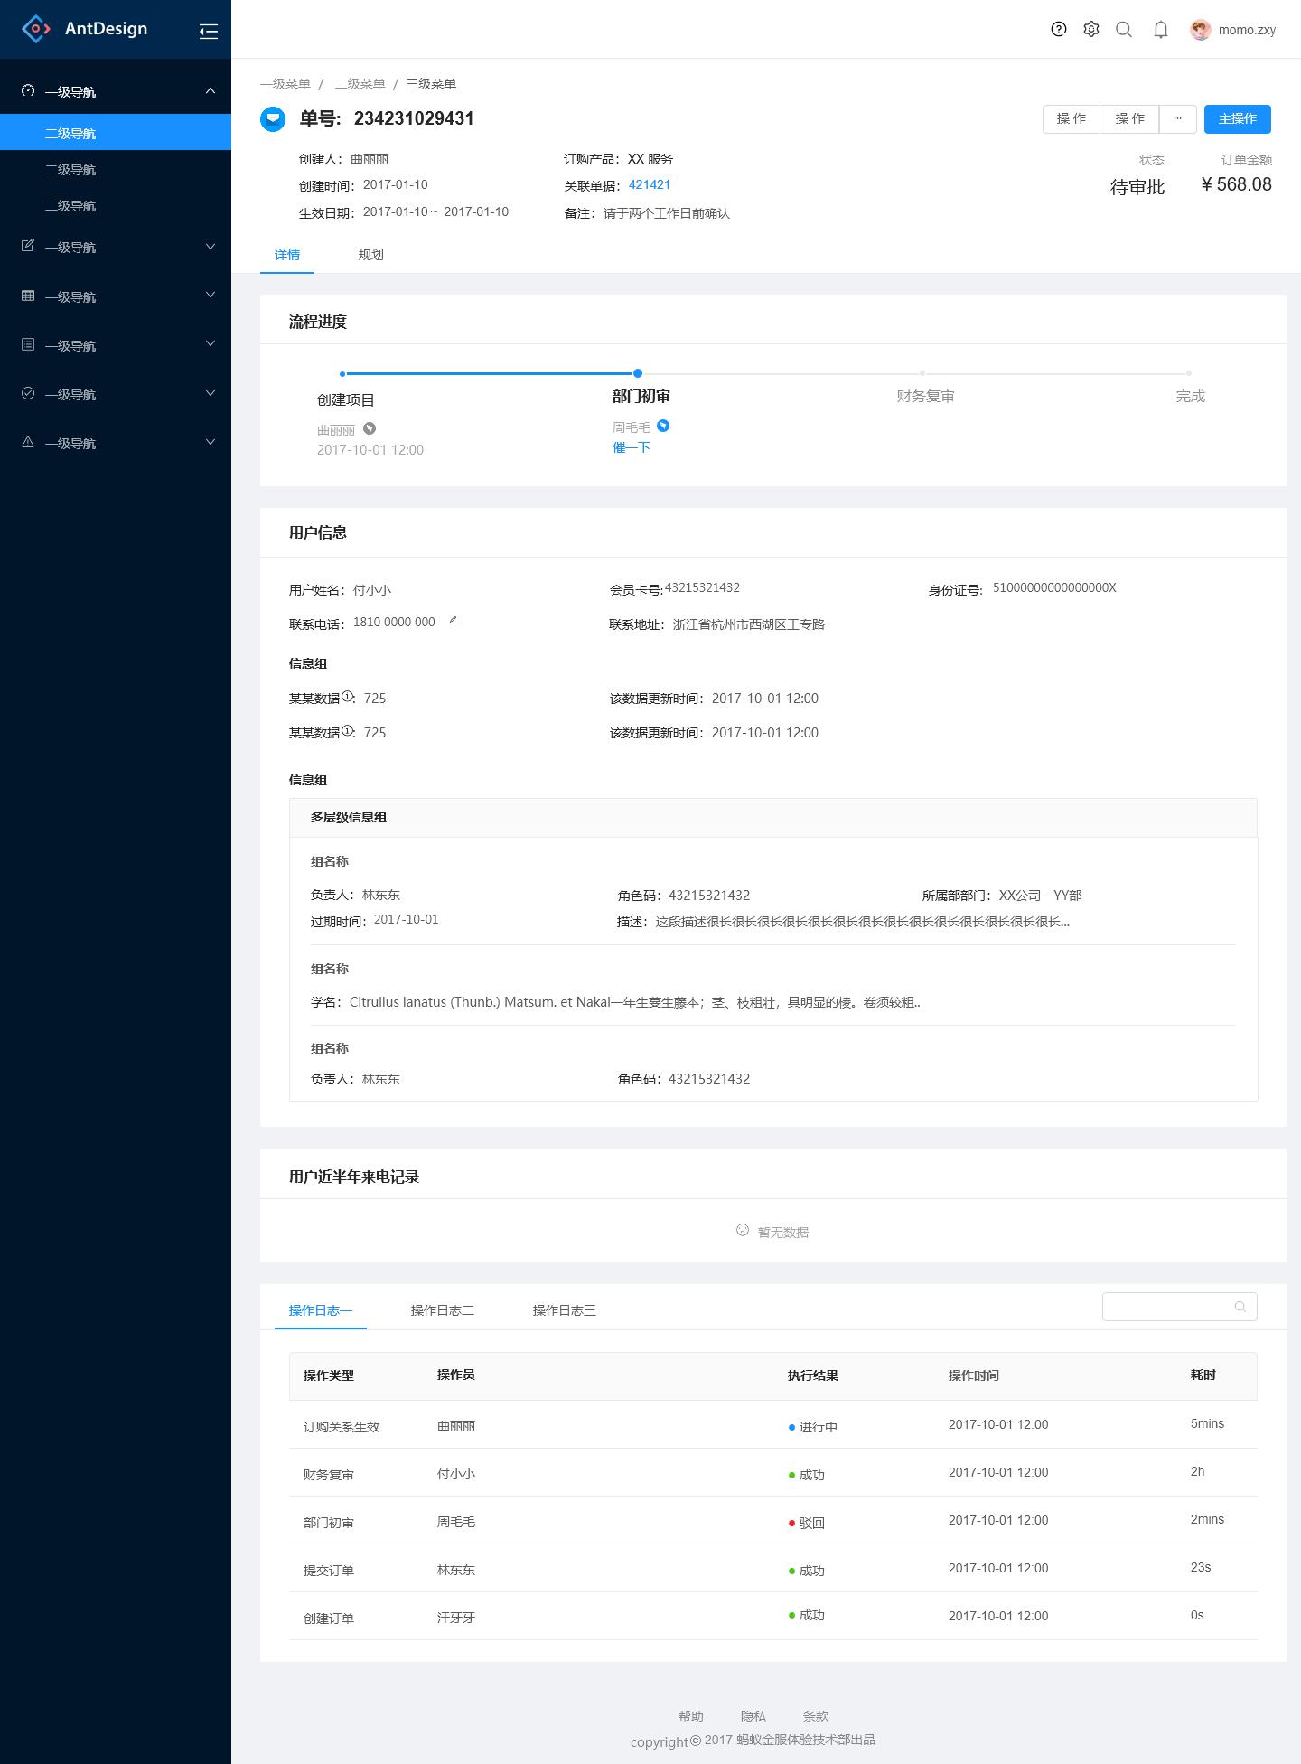Click the DingTalk icon next to 周毛毛

point(663,426)
